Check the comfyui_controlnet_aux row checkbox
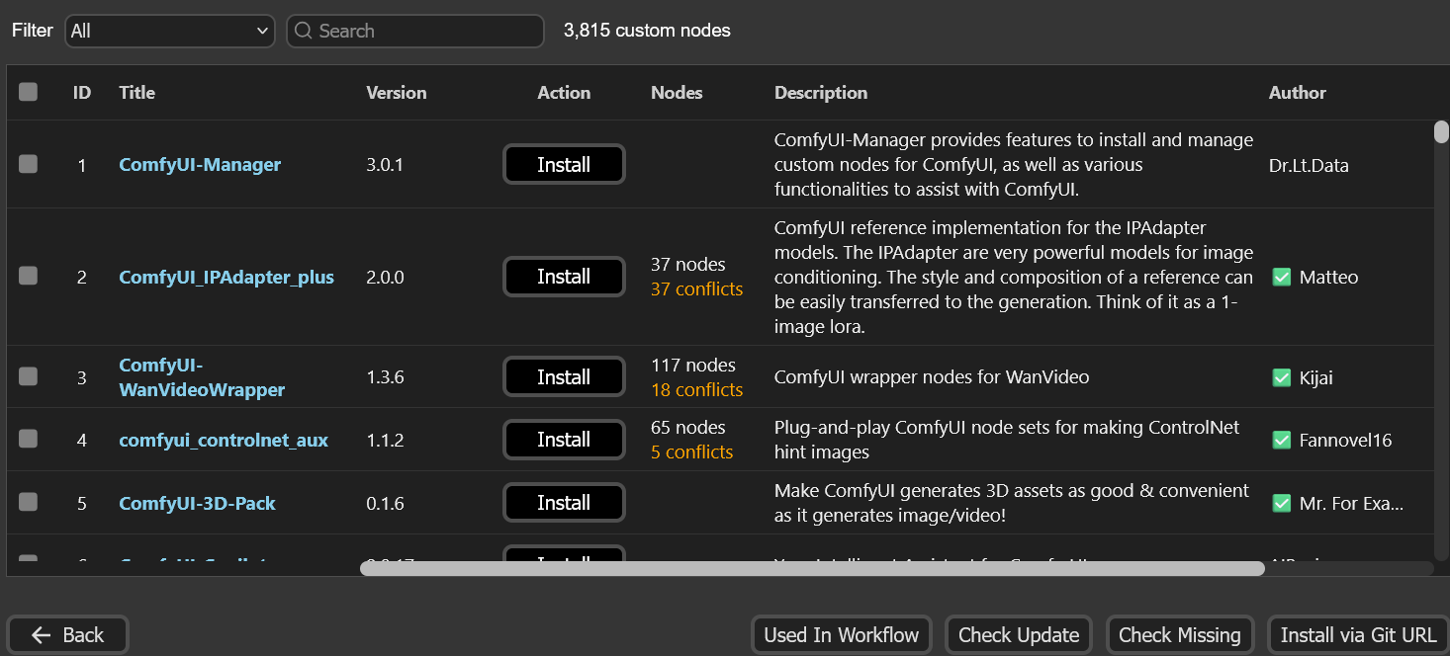 coord(28,439)
